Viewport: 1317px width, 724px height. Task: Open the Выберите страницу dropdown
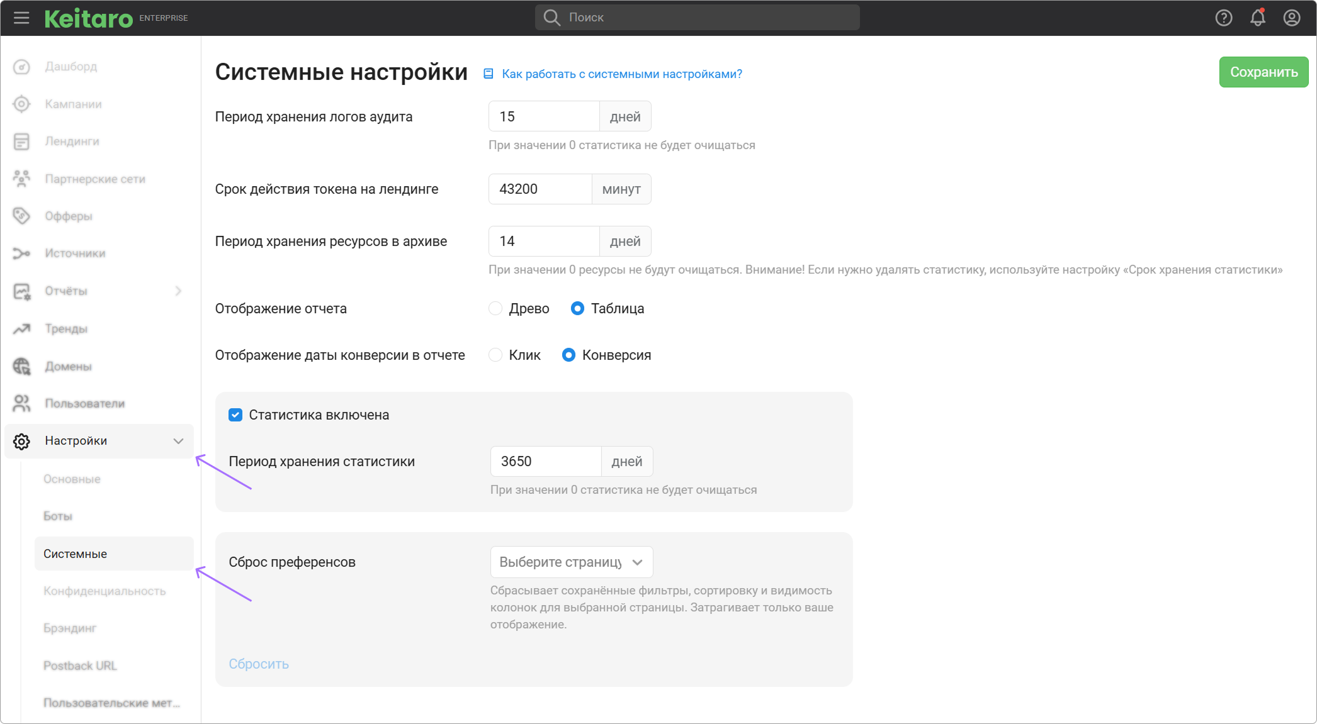(571, 562)
